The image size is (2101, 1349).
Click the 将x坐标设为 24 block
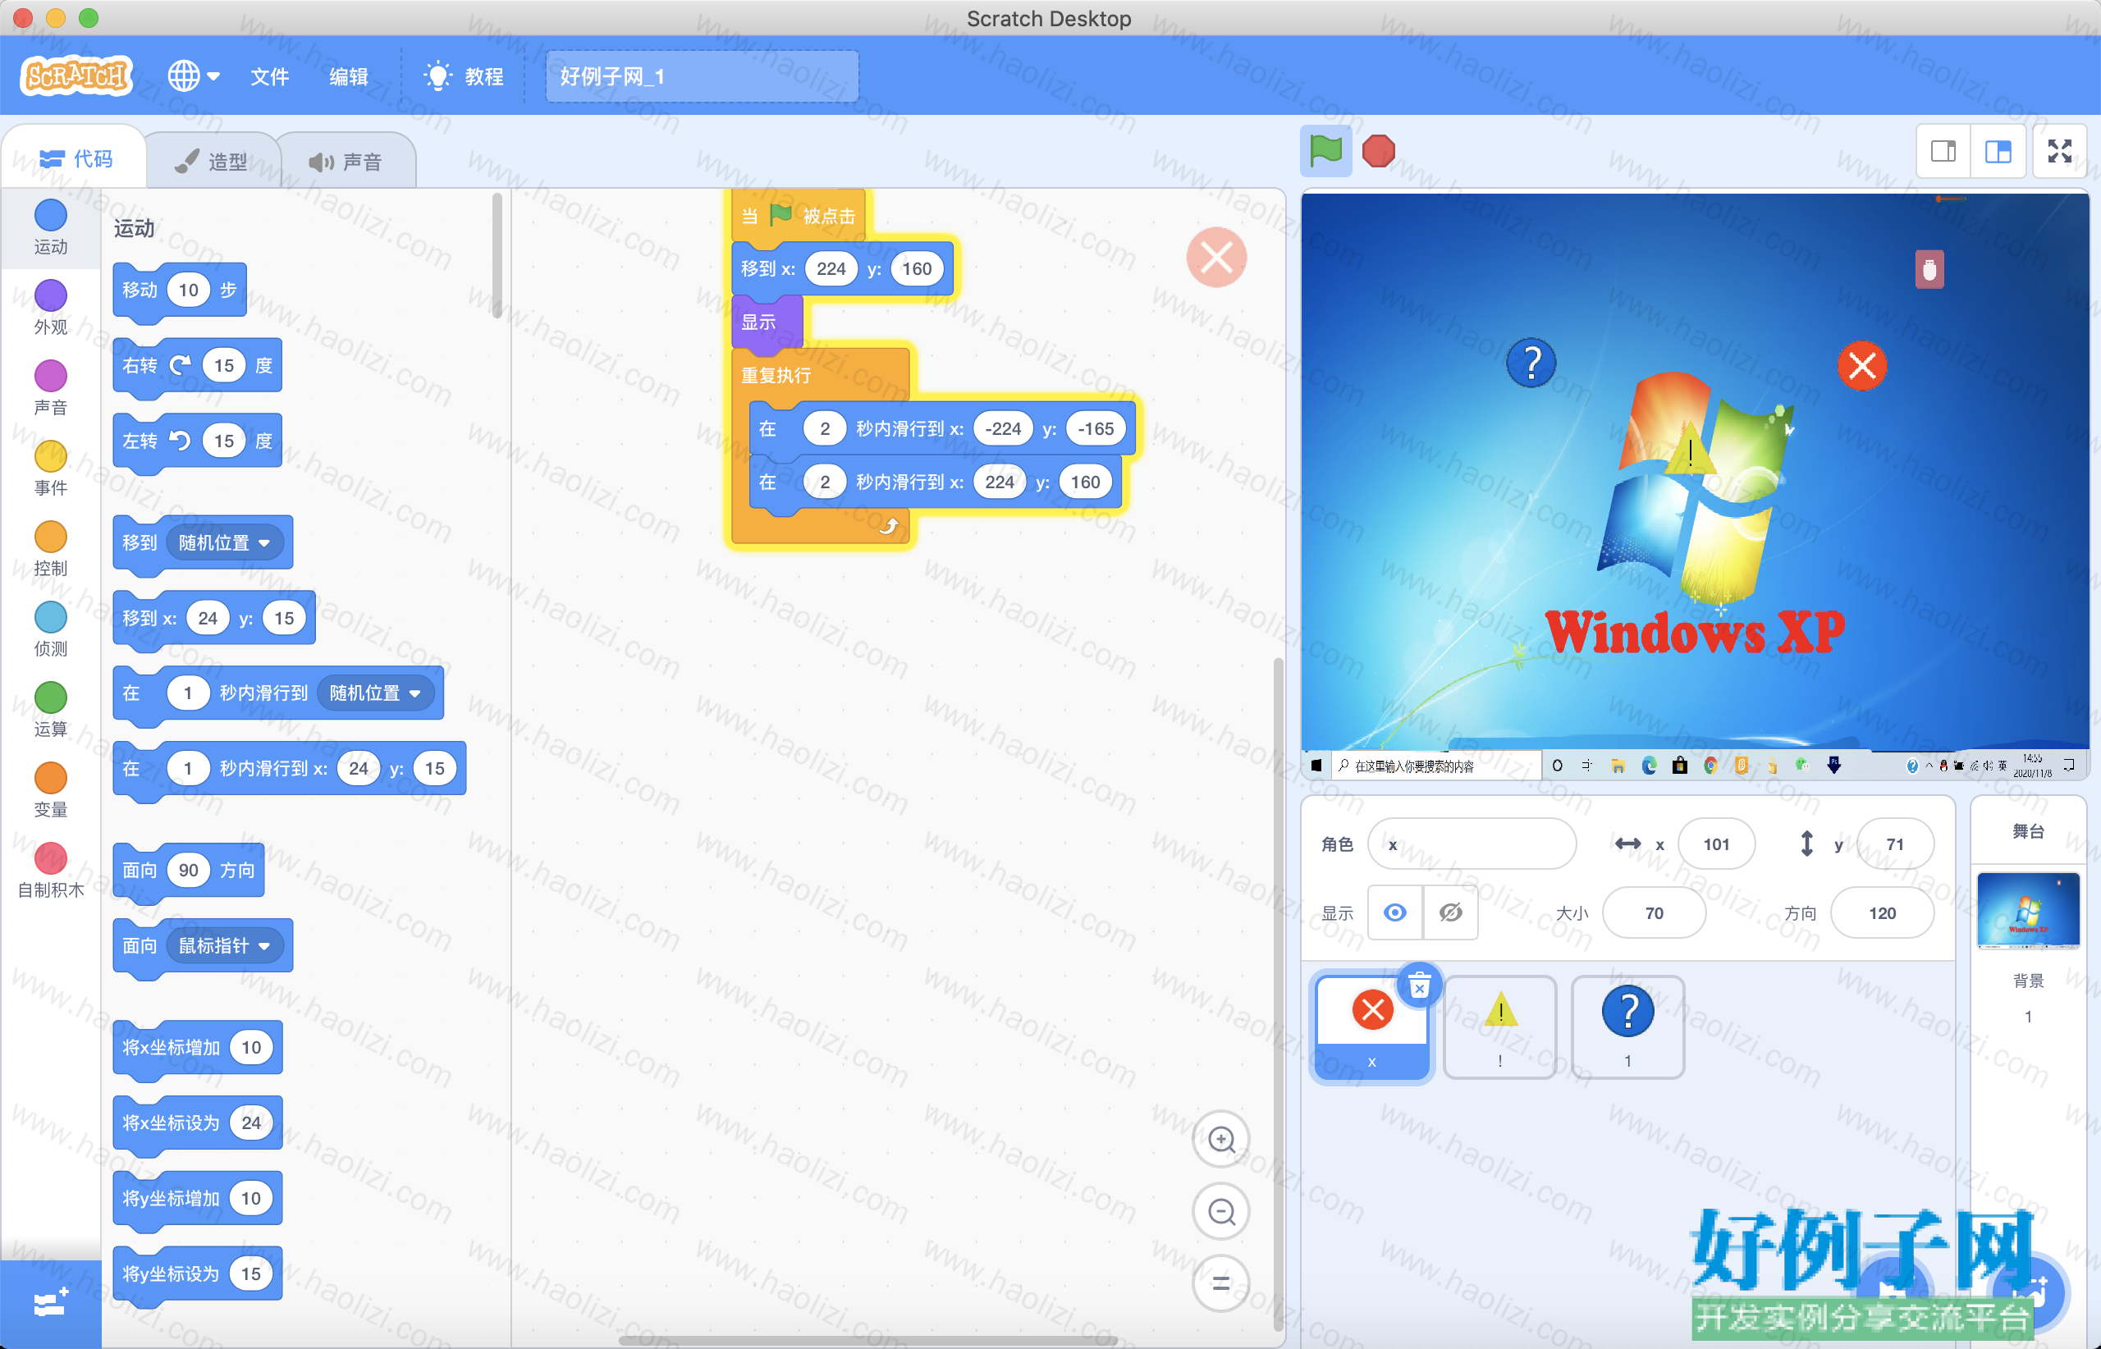197,1123
